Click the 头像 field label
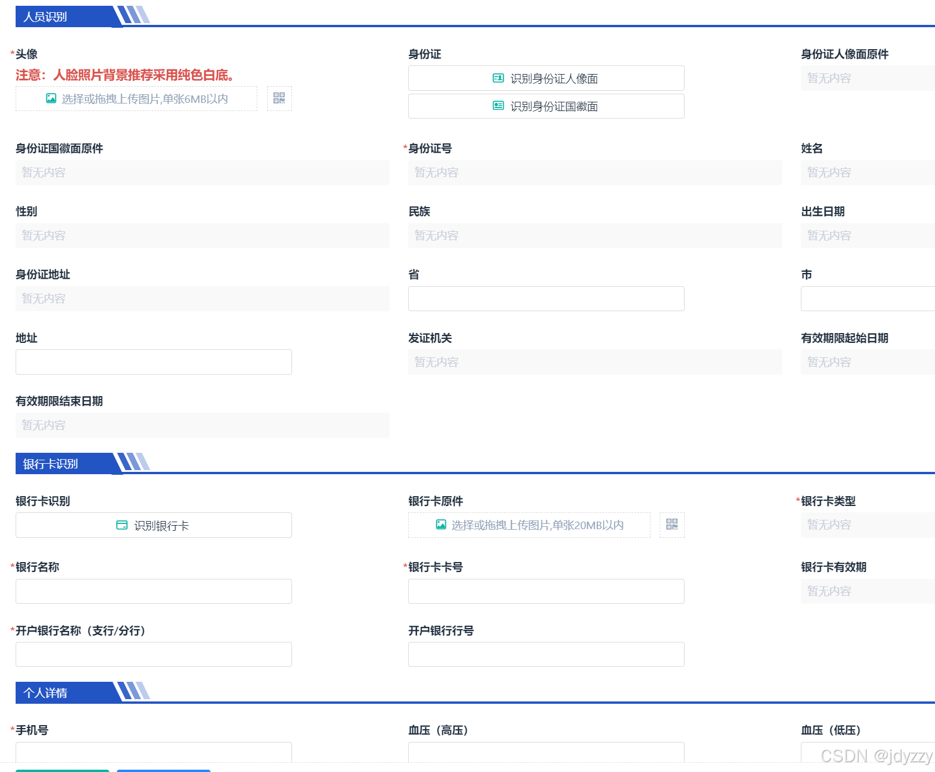Screen dimensions: 935x772 [x=27, y=54]
